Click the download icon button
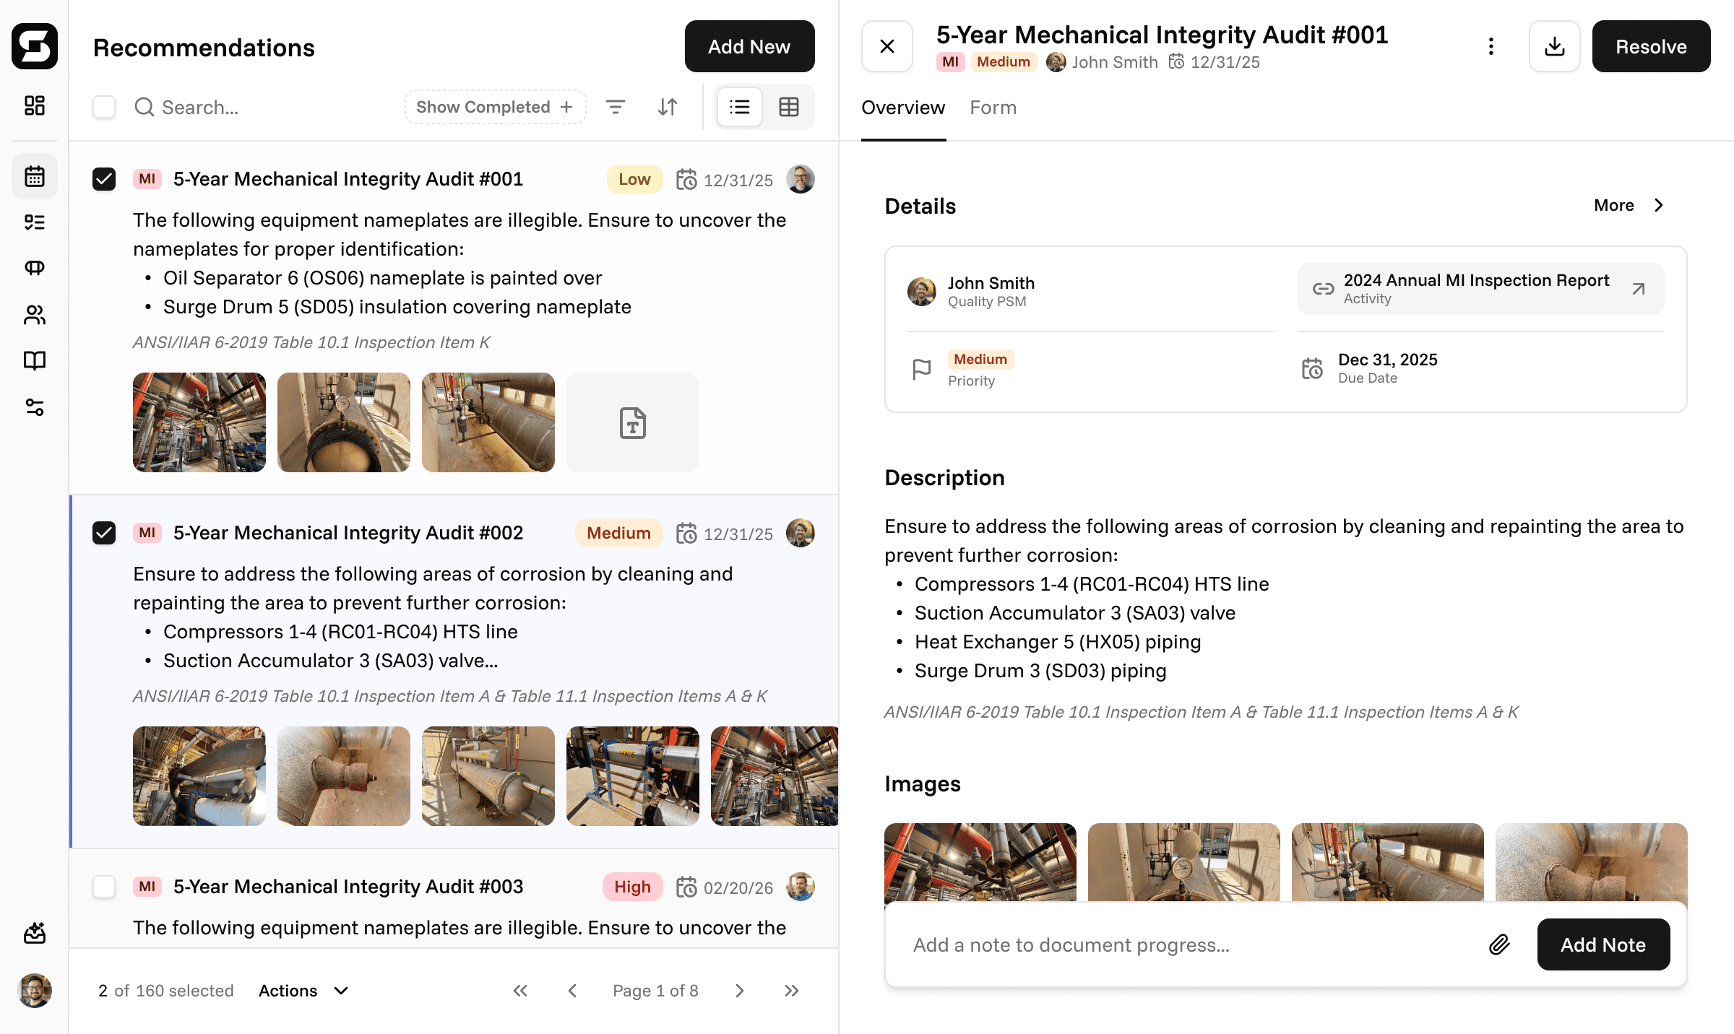 click(x=1554, y=47)
